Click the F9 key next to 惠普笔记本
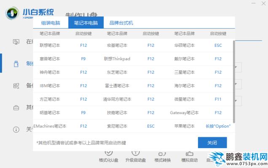The width and height of the screenshot is (268, 168). (83, 59)
